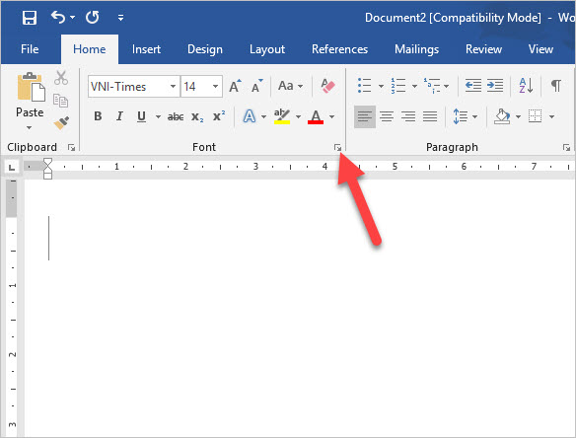Open the Clipboard pane launcher
The image size is (576, 438).
click(x=72, y=148)
